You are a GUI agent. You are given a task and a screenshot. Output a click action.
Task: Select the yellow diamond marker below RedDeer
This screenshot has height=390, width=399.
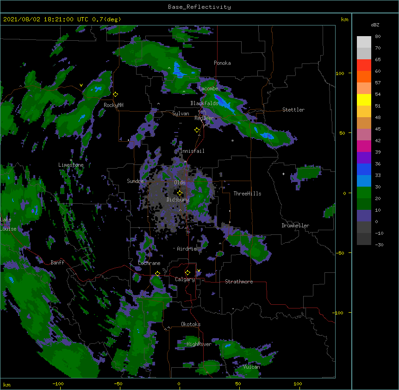pos(197,130)
